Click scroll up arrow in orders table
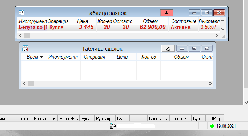 pos(223,21)
